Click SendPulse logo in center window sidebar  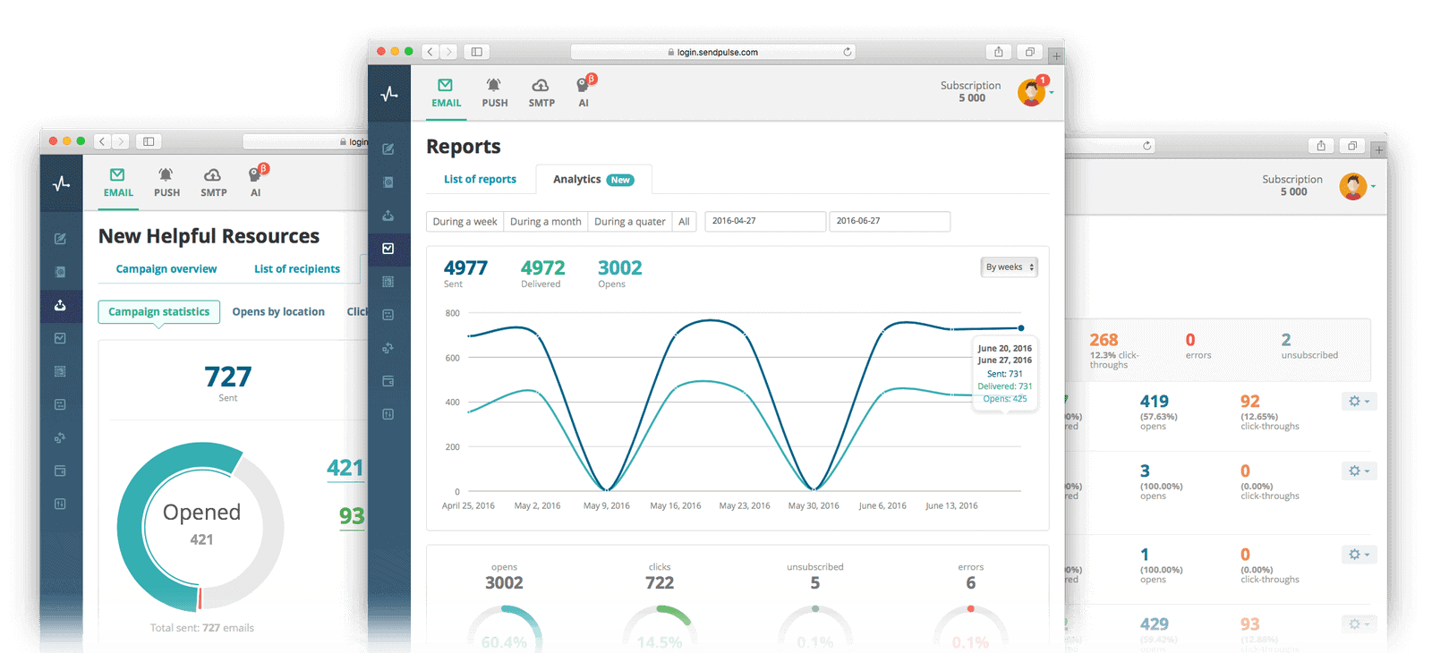(389, 93)
